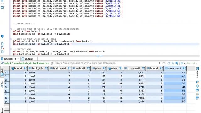Click the settings gear icon in the editor sidebar

[x=2, y=36]
